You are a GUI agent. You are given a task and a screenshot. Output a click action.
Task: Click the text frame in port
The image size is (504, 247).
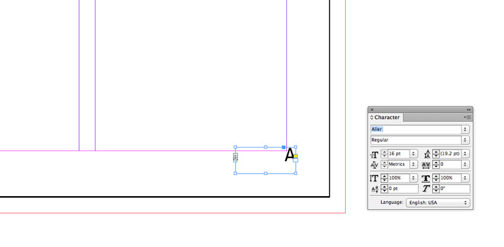235,157
